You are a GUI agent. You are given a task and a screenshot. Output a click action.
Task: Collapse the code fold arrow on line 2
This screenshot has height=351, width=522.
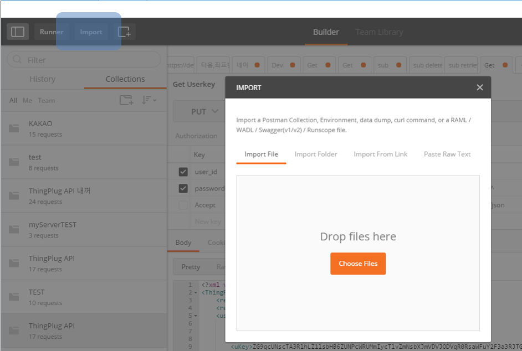point(196,293)
